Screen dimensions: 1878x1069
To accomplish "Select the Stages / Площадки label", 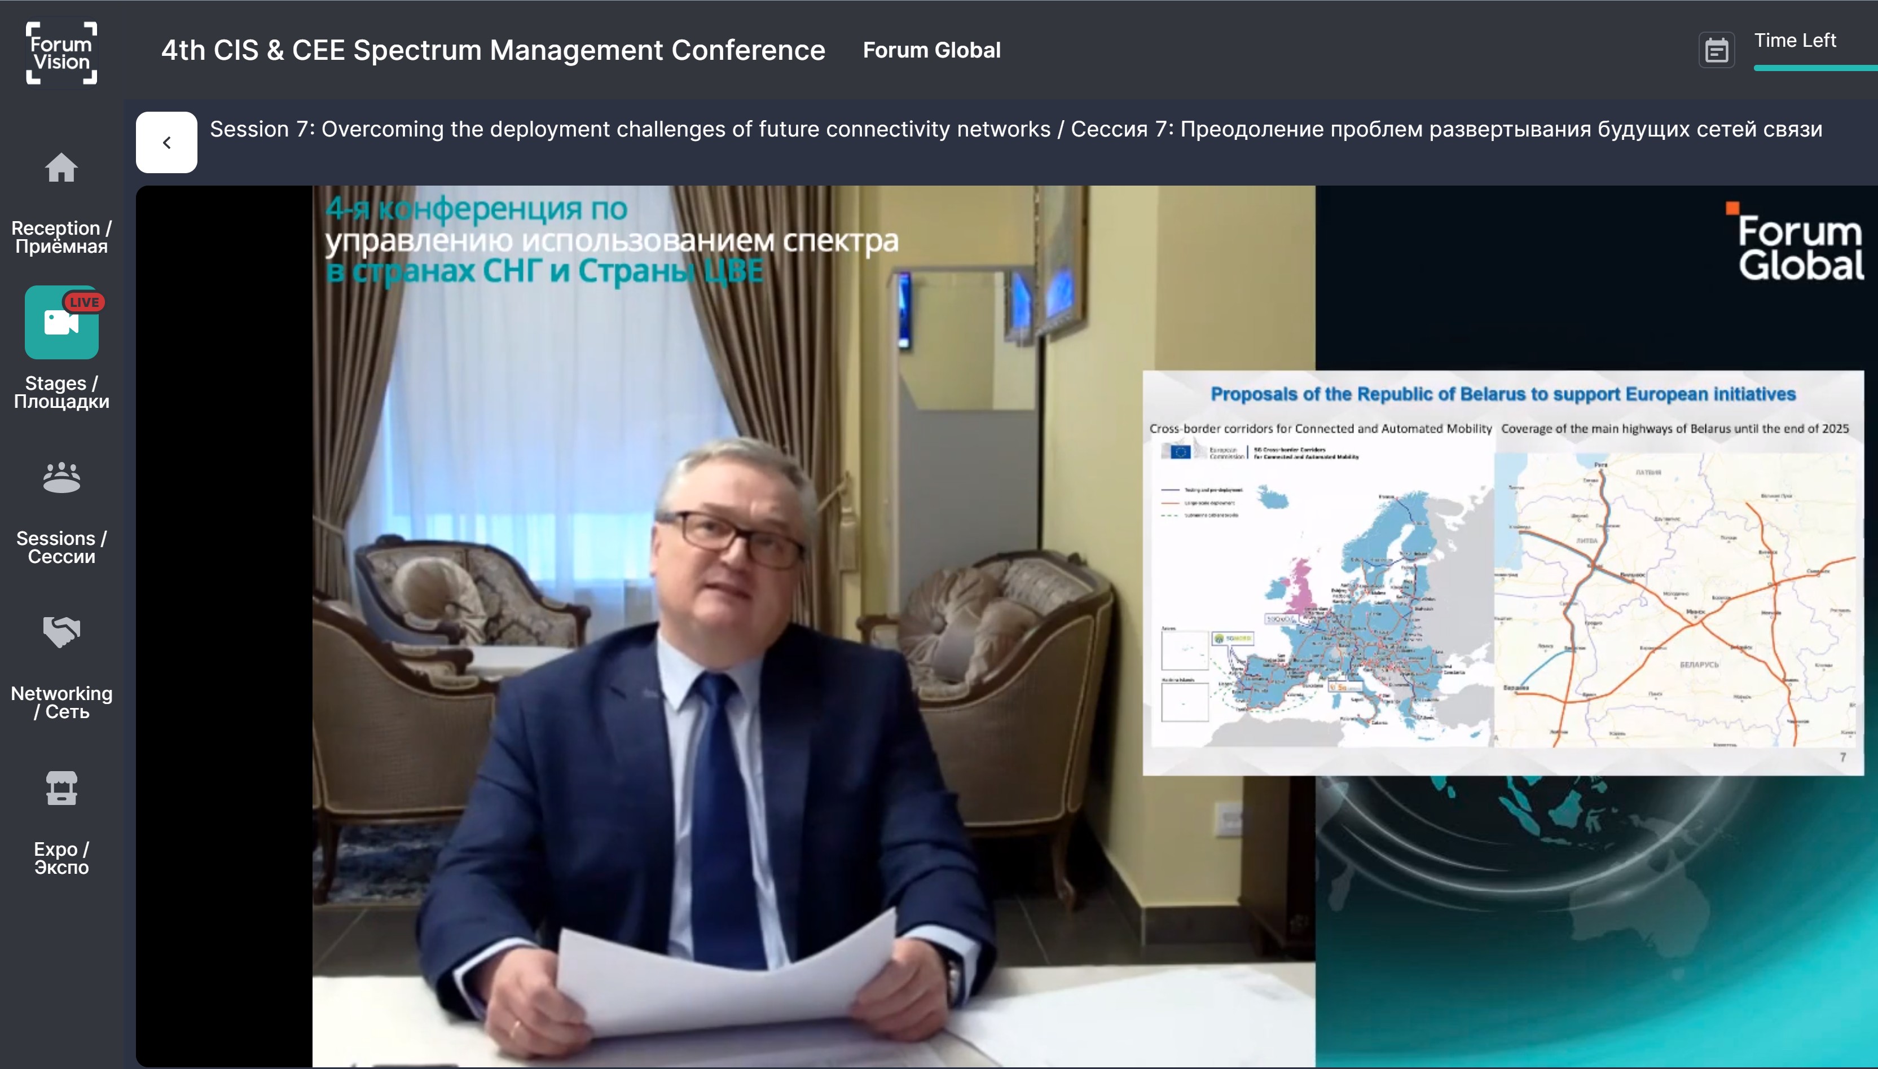I will point(61,392).
